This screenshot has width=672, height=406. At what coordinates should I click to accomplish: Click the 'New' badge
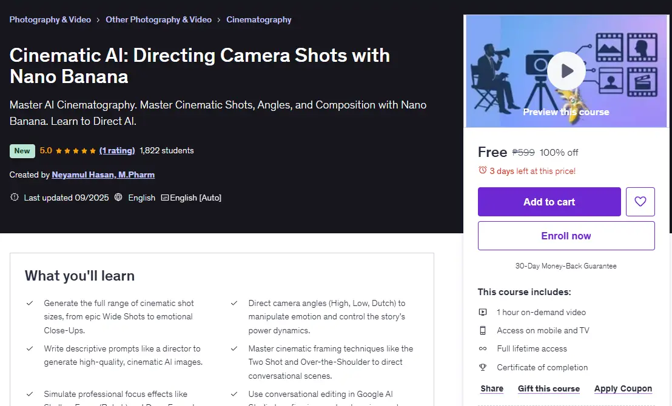tap(22, 151)
